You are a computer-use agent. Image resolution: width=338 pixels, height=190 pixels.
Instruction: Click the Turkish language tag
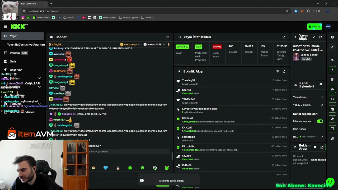coord(306,59)
